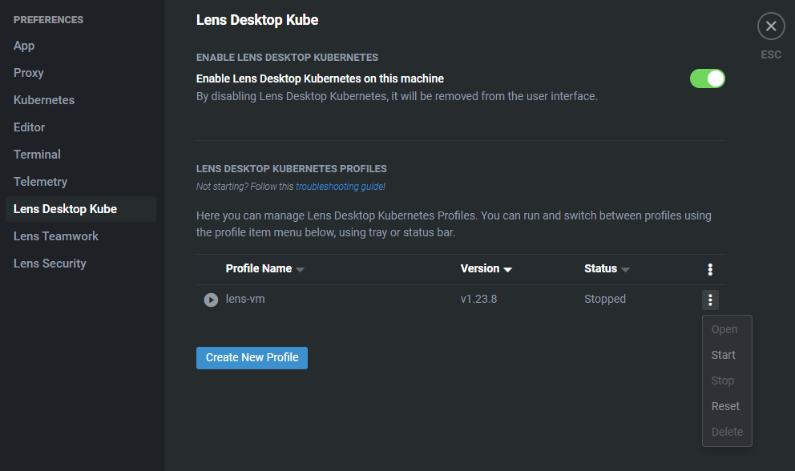Click the Create New Profile button
The width and height of the screenshot is (795, 471).
click(252, 358)
